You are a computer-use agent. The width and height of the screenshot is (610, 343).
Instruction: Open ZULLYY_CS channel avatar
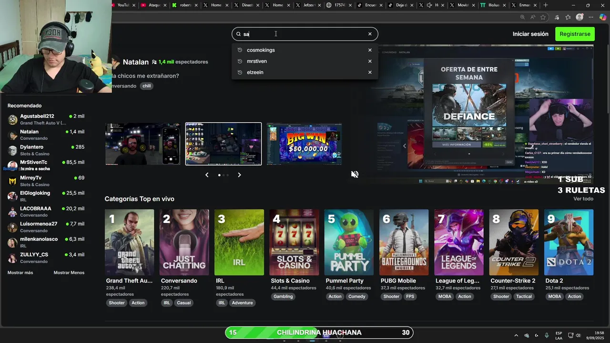pos(12,258)
